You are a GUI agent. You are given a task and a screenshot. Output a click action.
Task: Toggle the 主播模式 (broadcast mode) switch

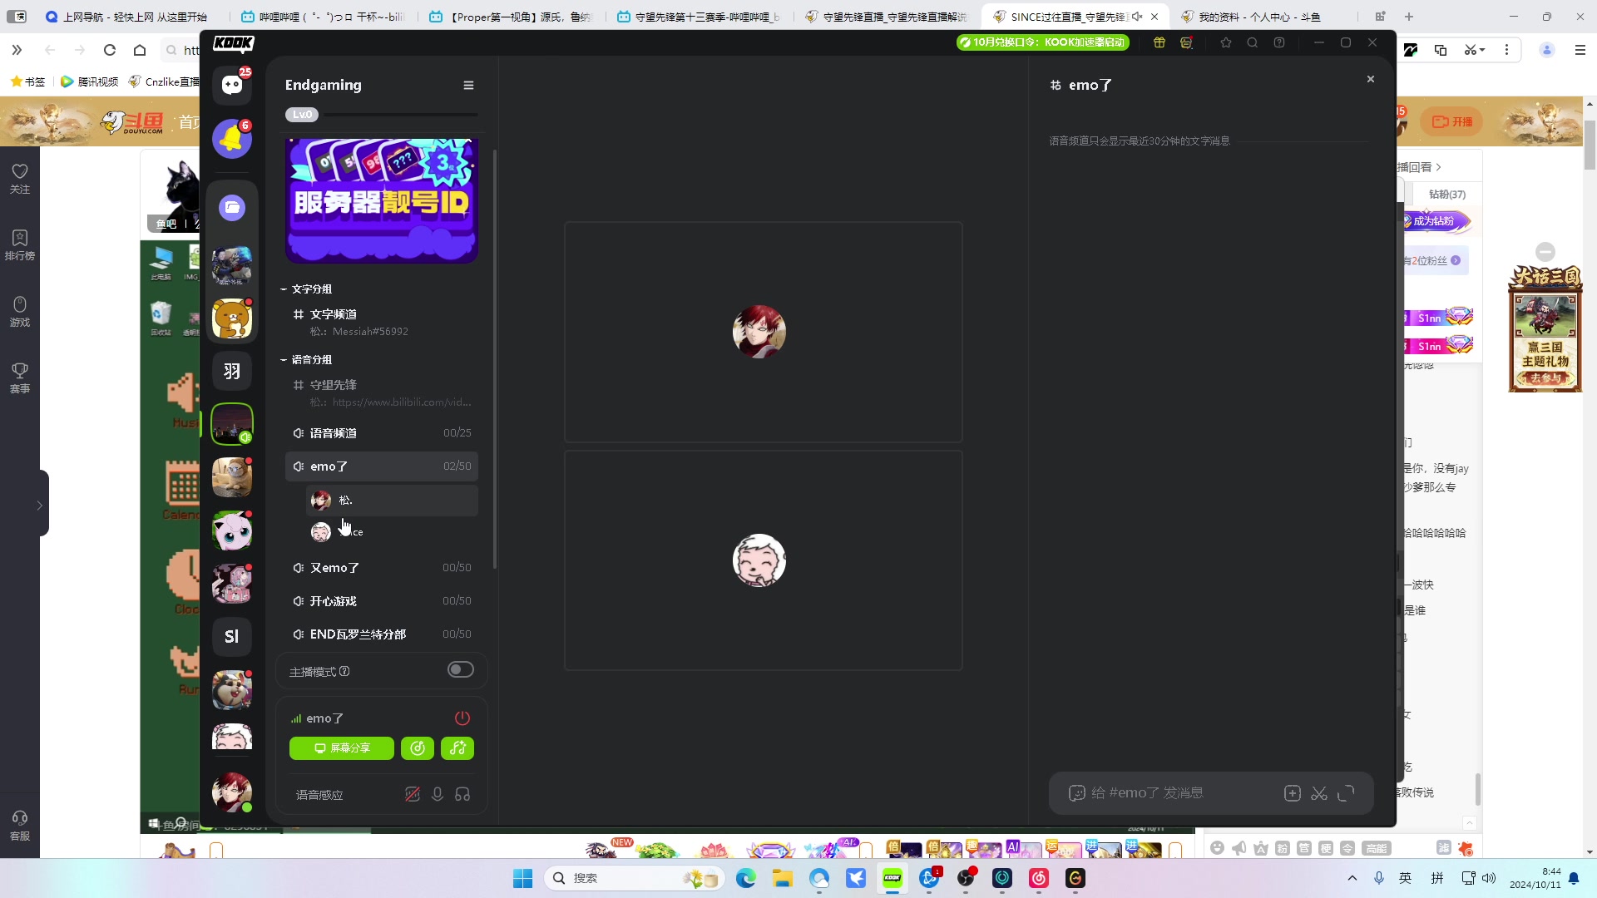coord(460,670)
